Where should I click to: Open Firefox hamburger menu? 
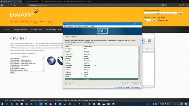click(187, 5)
